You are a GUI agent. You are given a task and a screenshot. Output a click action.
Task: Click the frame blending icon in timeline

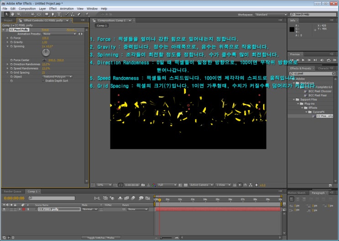pyautogui.click(x=127, y=198)
